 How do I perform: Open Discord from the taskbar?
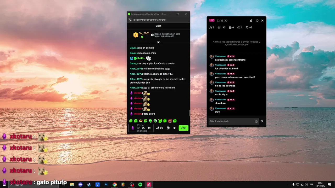tap(80, 185)
